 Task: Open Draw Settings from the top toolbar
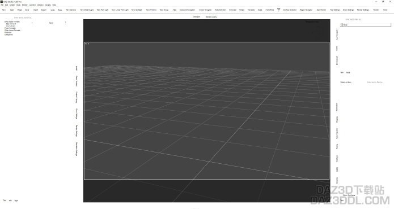(x=348, y=10)
